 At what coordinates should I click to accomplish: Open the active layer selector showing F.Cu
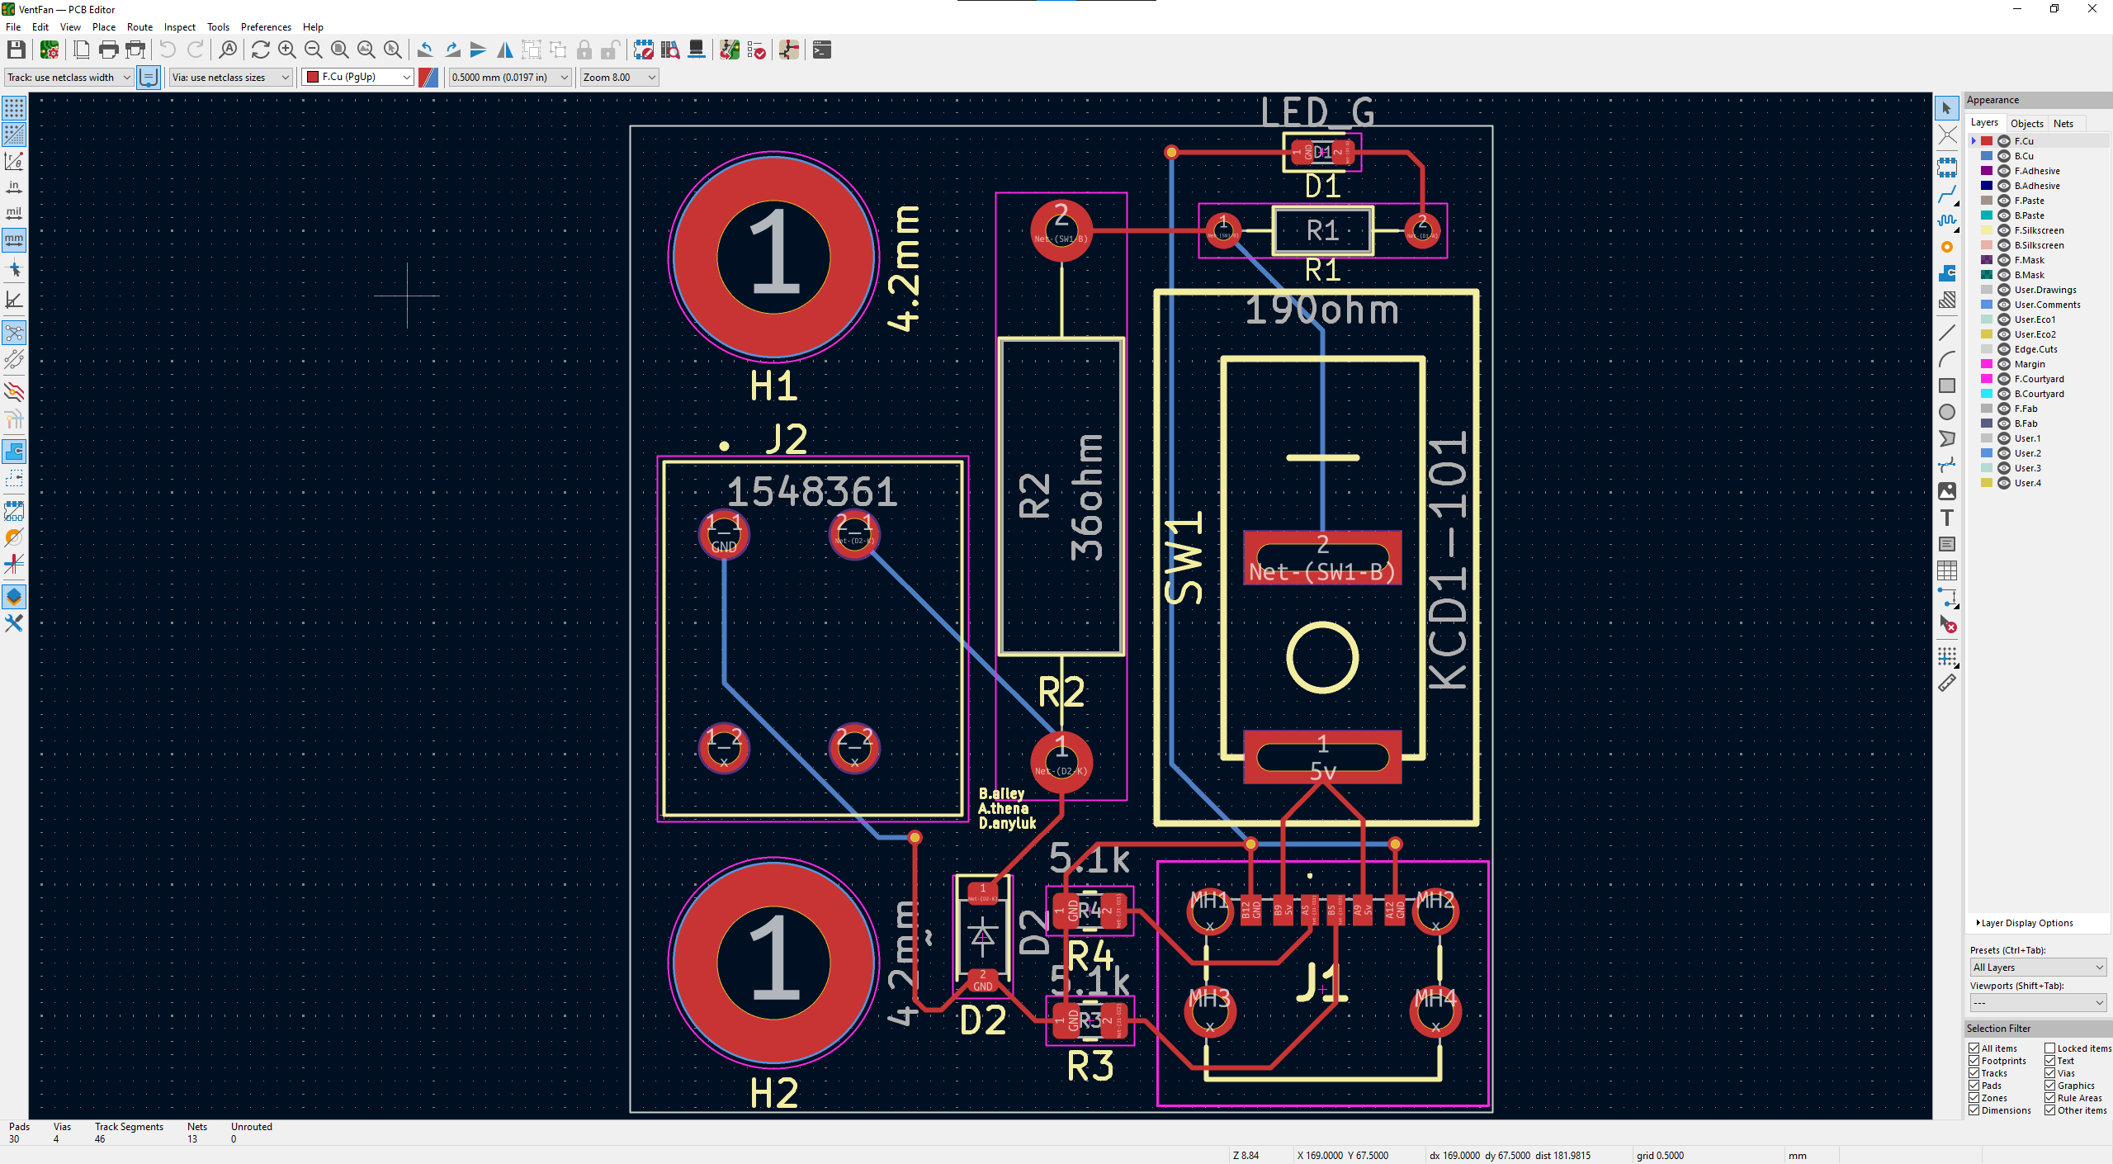pyautogui.click(x=357, y=77)
